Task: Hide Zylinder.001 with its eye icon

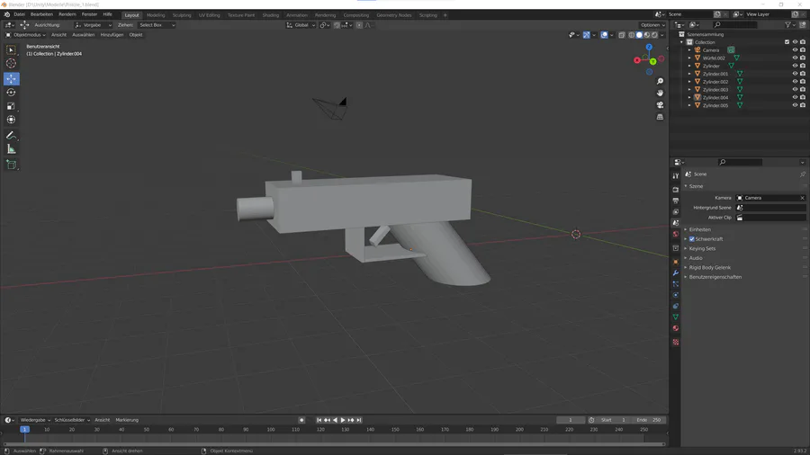Action: pos(795,74)
